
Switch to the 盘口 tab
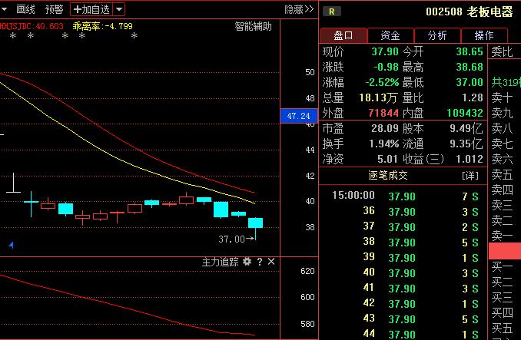tap(343, 35)
